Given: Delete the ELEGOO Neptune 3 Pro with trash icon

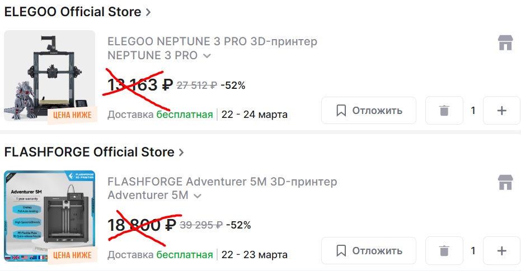Looking at the screenshot, I should pos(444,111).
